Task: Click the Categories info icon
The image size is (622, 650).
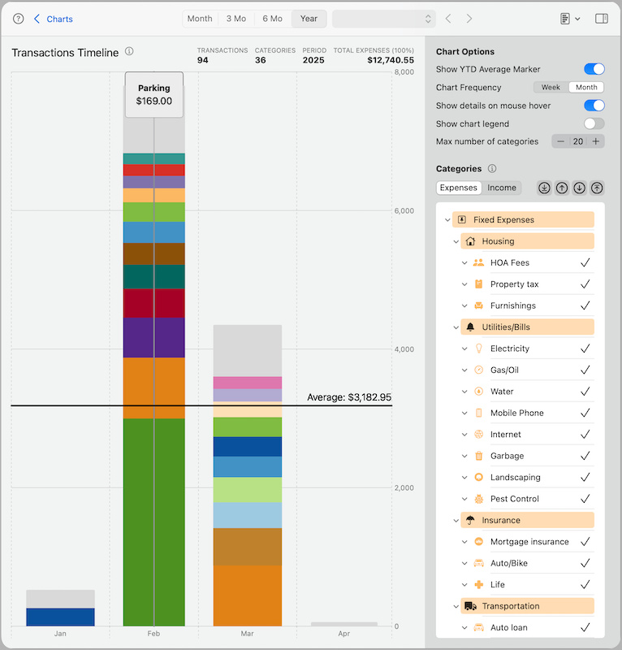Action: [x=492, y=168]
